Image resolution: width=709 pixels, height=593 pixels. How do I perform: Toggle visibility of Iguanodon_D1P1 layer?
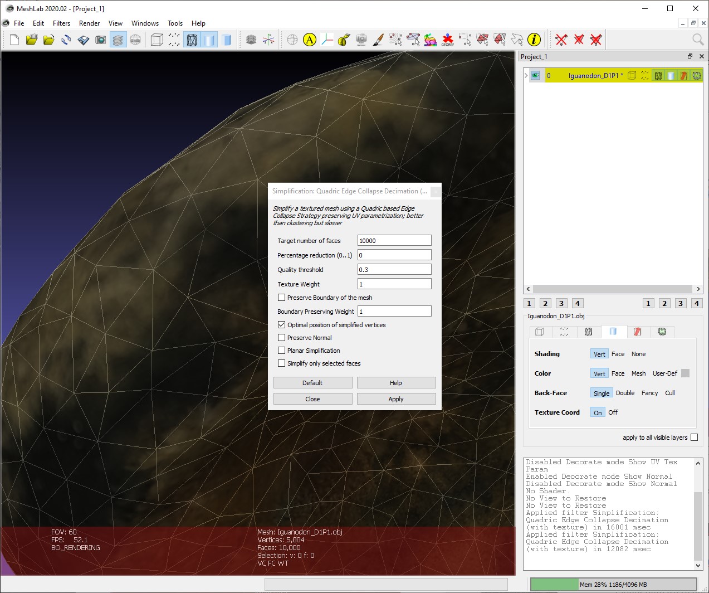click(535, 75)
